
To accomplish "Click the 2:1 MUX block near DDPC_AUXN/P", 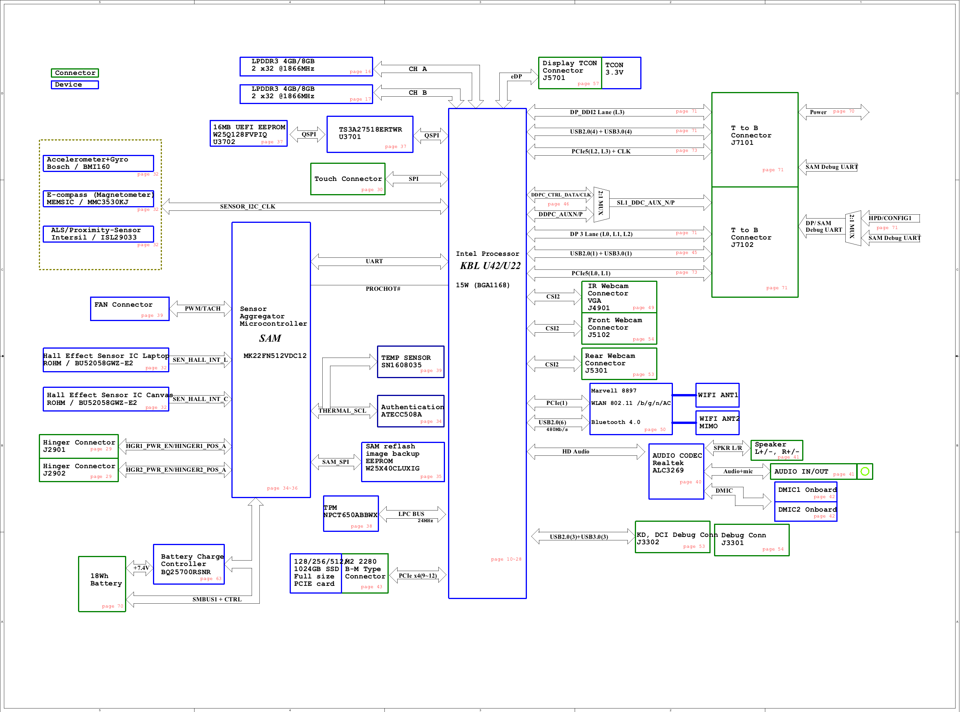I will click(x=601, y=204).
